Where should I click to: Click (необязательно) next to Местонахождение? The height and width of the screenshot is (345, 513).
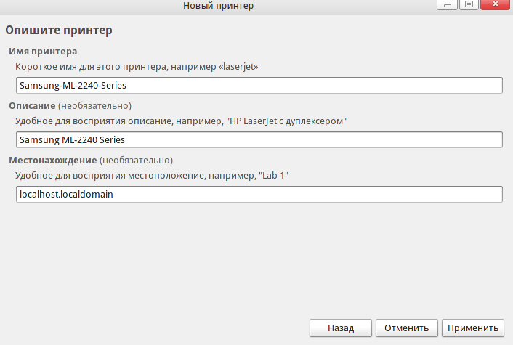[136, 161]
